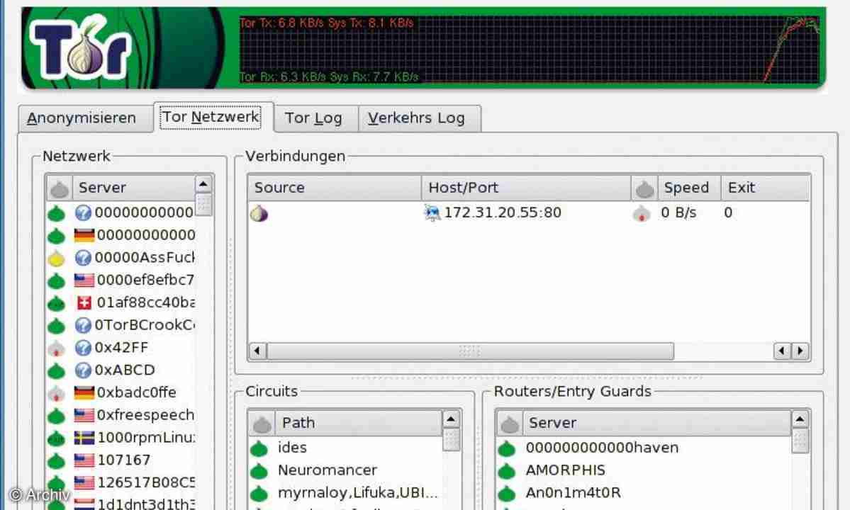Select AMORPHIS in Routers/Entry Guards list
Screen dimensions: 850x510
click(565, 470)
